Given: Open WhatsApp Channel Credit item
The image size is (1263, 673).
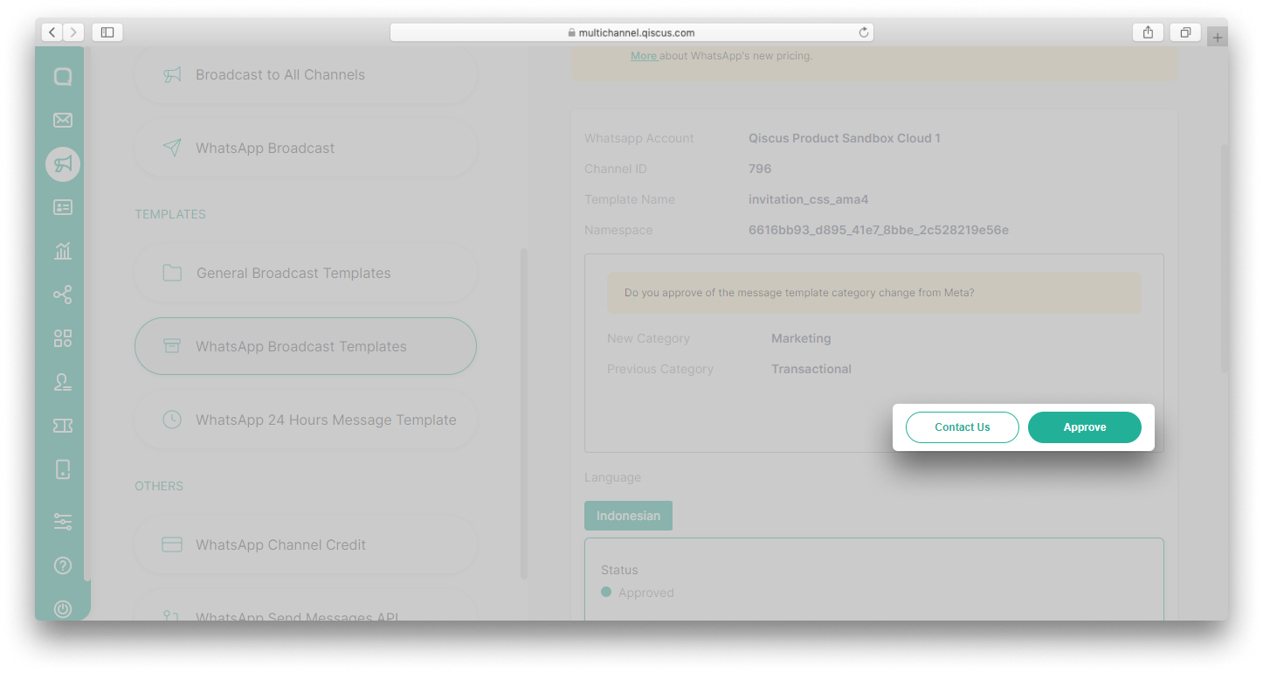Looking at the screenshot, I should tap(306, 545).
